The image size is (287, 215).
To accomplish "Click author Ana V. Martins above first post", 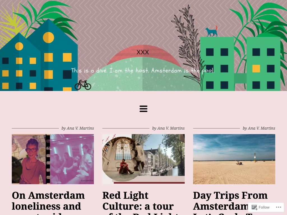I will [80, 128].
